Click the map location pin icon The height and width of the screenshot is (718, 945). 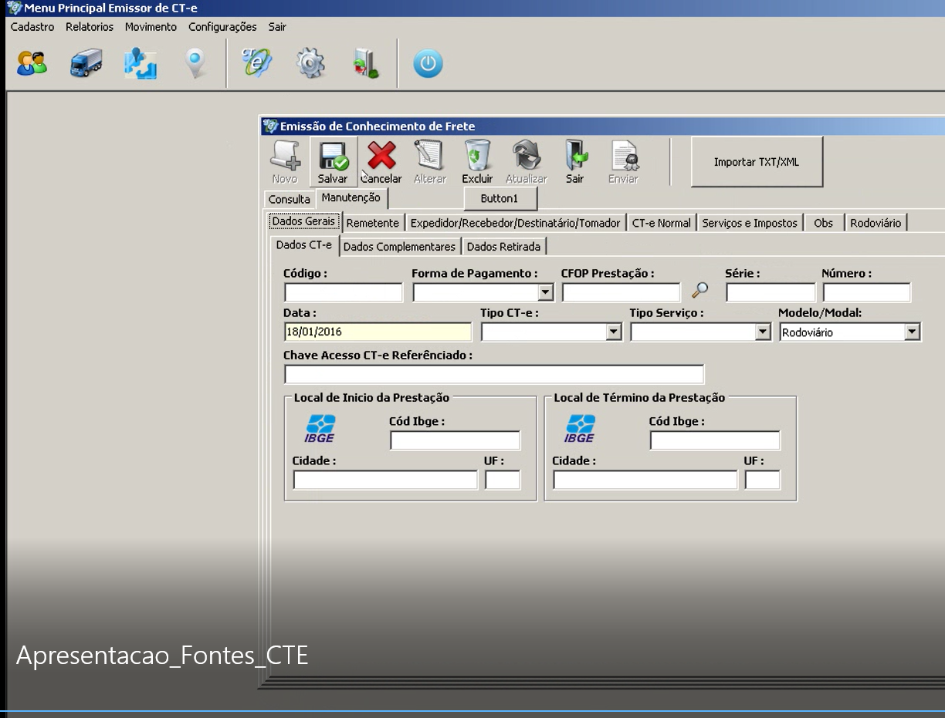[x=196, y=63]
